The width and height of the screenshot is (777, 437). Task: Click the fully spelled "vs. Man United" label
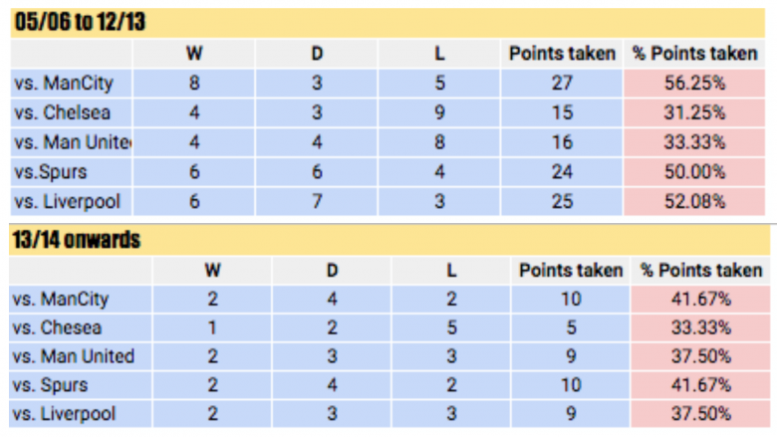point(75,356)
